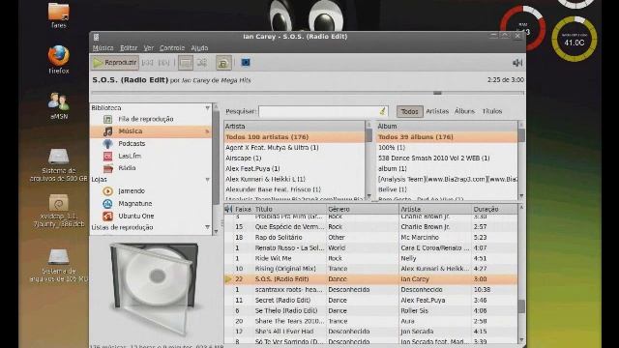Open the Editar menu
619x348 pixels.
tap(129, 48)
